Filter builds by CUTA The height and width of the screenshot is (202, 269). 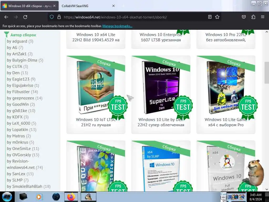click(x=17, y=67)
